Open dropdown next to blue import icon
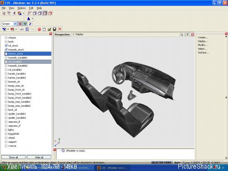The height and width of the screenshot is (171, 228). point(8,29)
